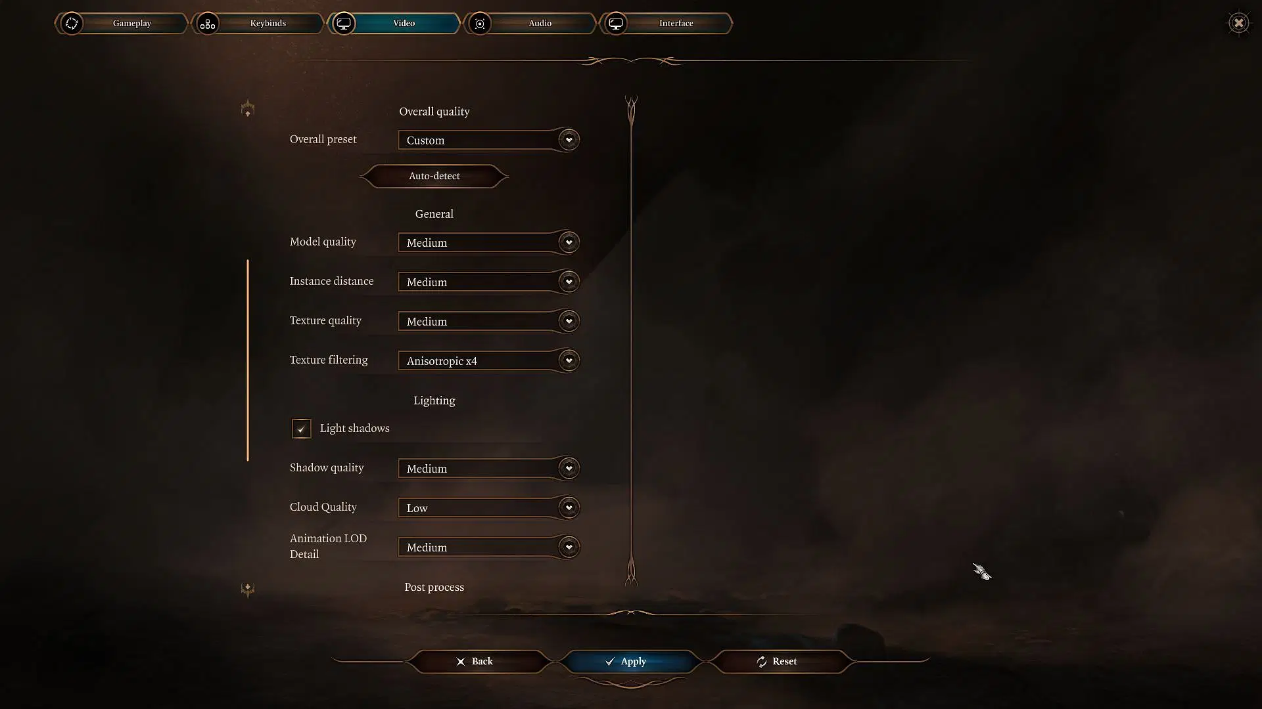Click the top decorative spire icon
The width and height of the screenshot is (1262, 709).
[x=247, y=109]
